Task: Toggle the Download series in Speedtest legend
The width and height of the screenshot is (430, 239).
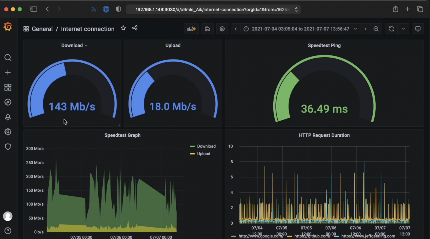Action: pos(206,146)
